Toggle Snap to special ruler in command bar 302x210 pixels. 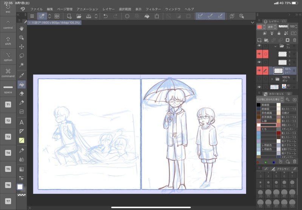point(210,16)
